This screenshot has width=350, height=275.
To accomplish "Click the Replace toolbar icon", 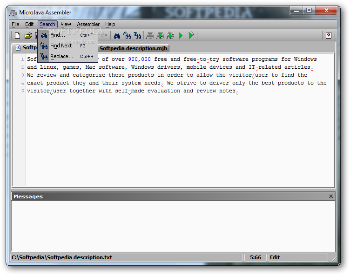I will [137, 35].
